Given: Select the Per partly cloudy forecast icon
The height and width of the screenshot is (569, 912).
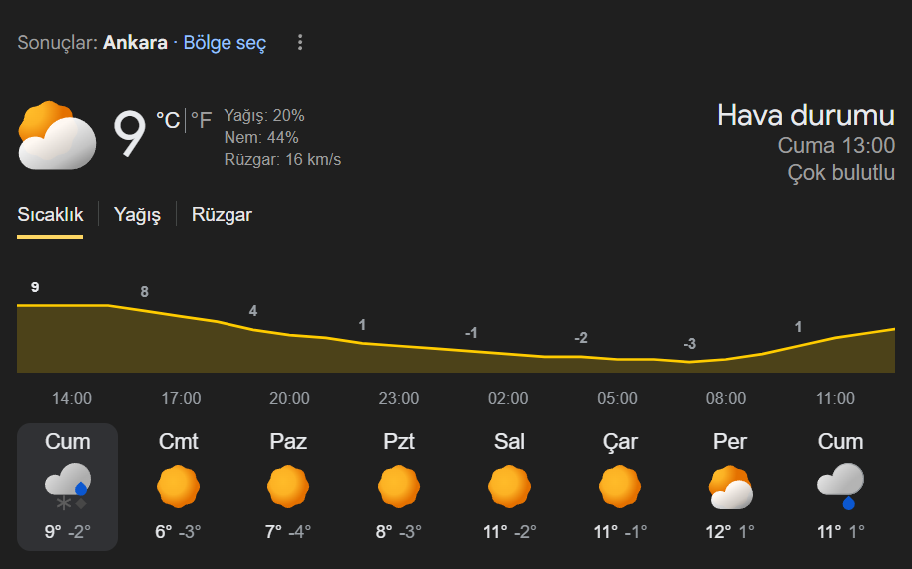Looking at the screenshot, I should point(730,487).
